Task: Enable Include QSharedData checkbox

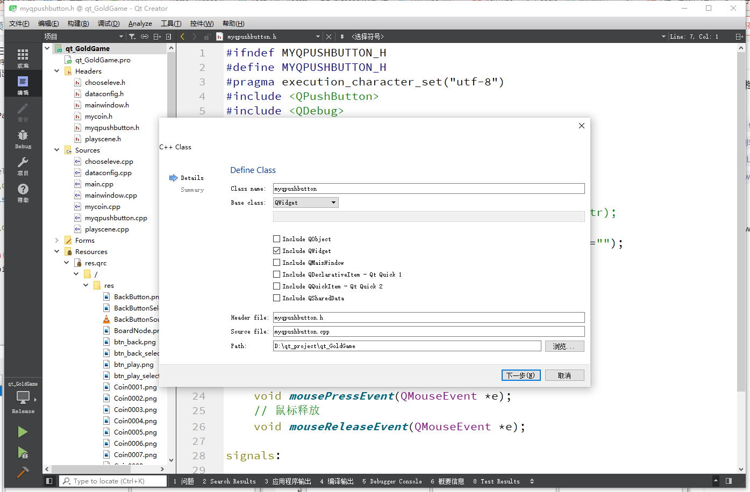Action: [x=276, y=298]
